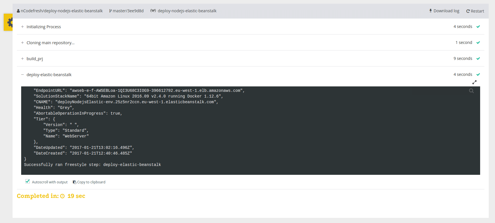Restart the build
Image resolution: width=495 pixels, height=223 pixels.
[475, 11]
